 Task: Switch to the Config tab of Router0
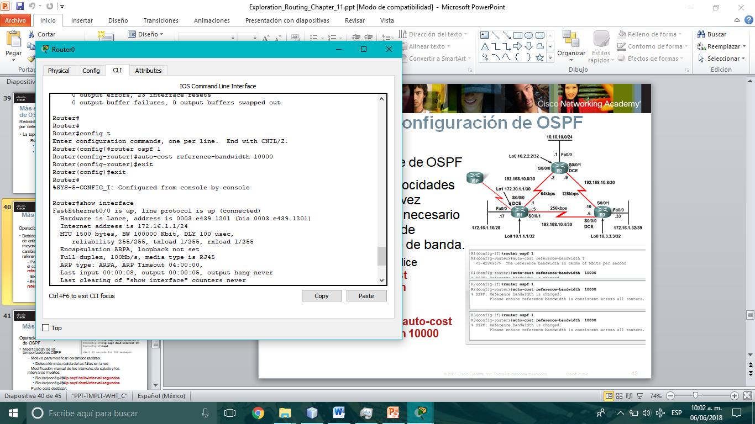91,70
